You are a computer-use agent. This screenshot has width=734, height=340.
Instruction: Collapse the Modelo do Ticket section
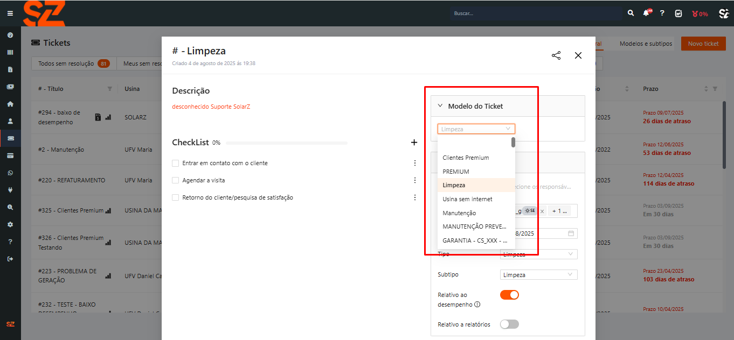(440, 106)
